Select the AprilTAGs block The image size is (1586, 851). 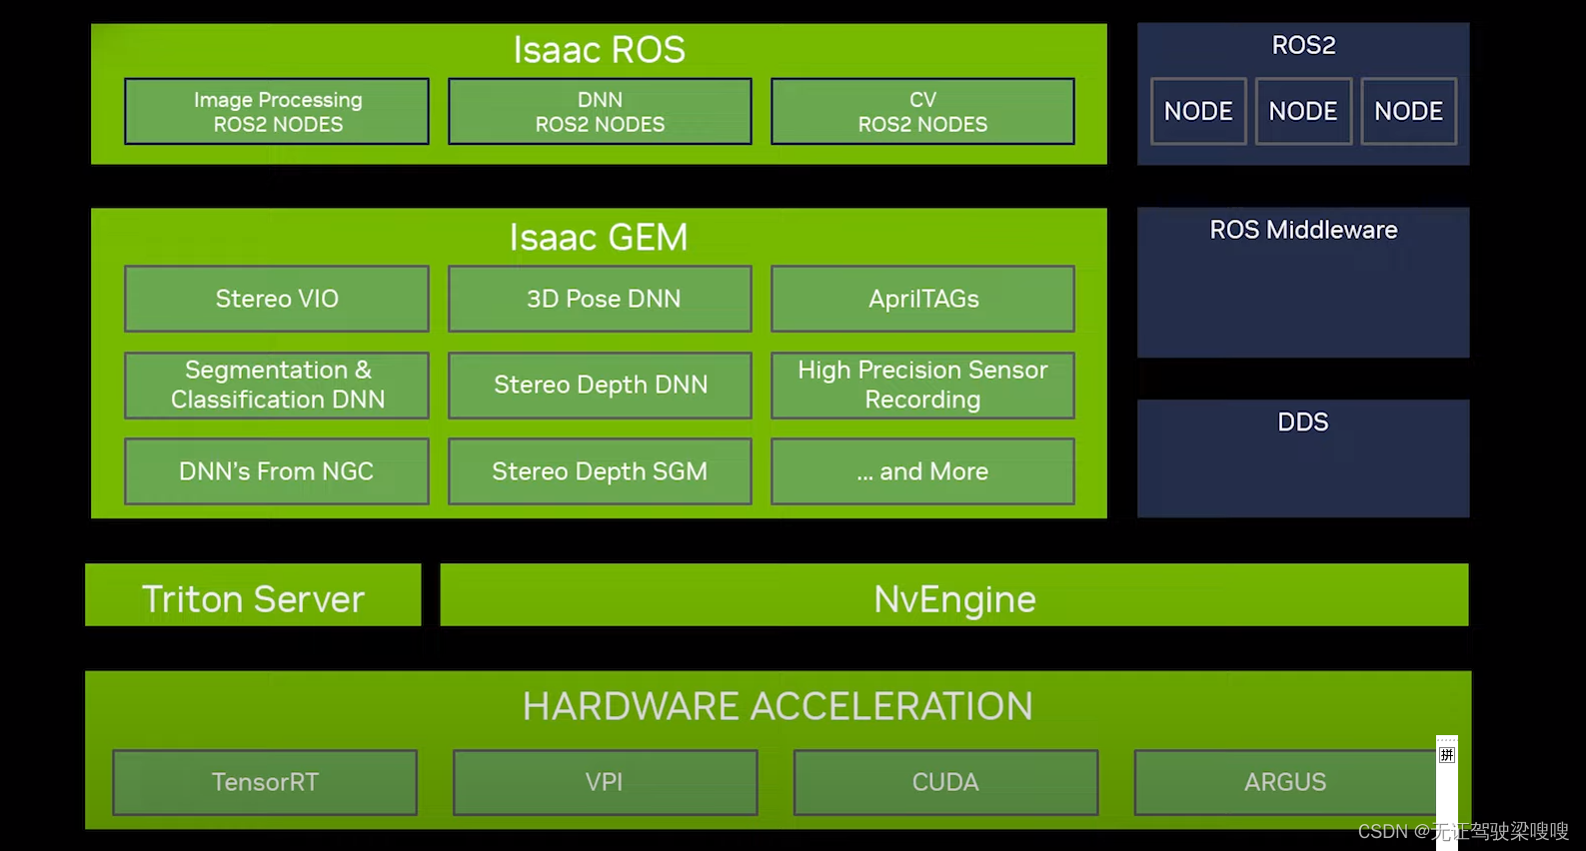[x=922, y=299]
